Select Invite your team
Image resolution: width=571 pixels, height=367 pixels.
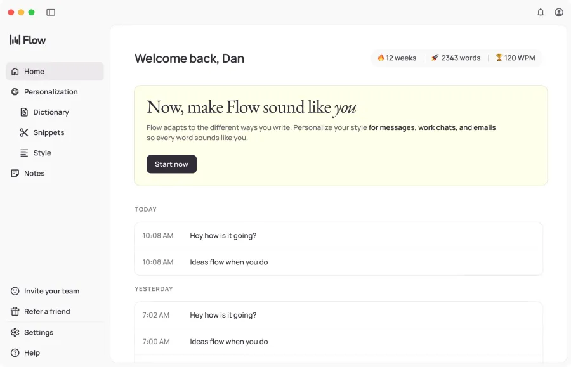coord(51,291)
